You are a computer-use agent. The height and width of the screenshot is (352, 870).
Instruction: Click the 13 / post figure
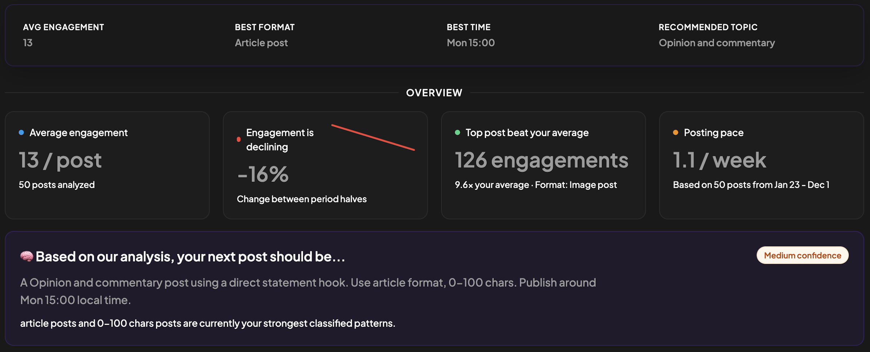[x=60, y=160]
